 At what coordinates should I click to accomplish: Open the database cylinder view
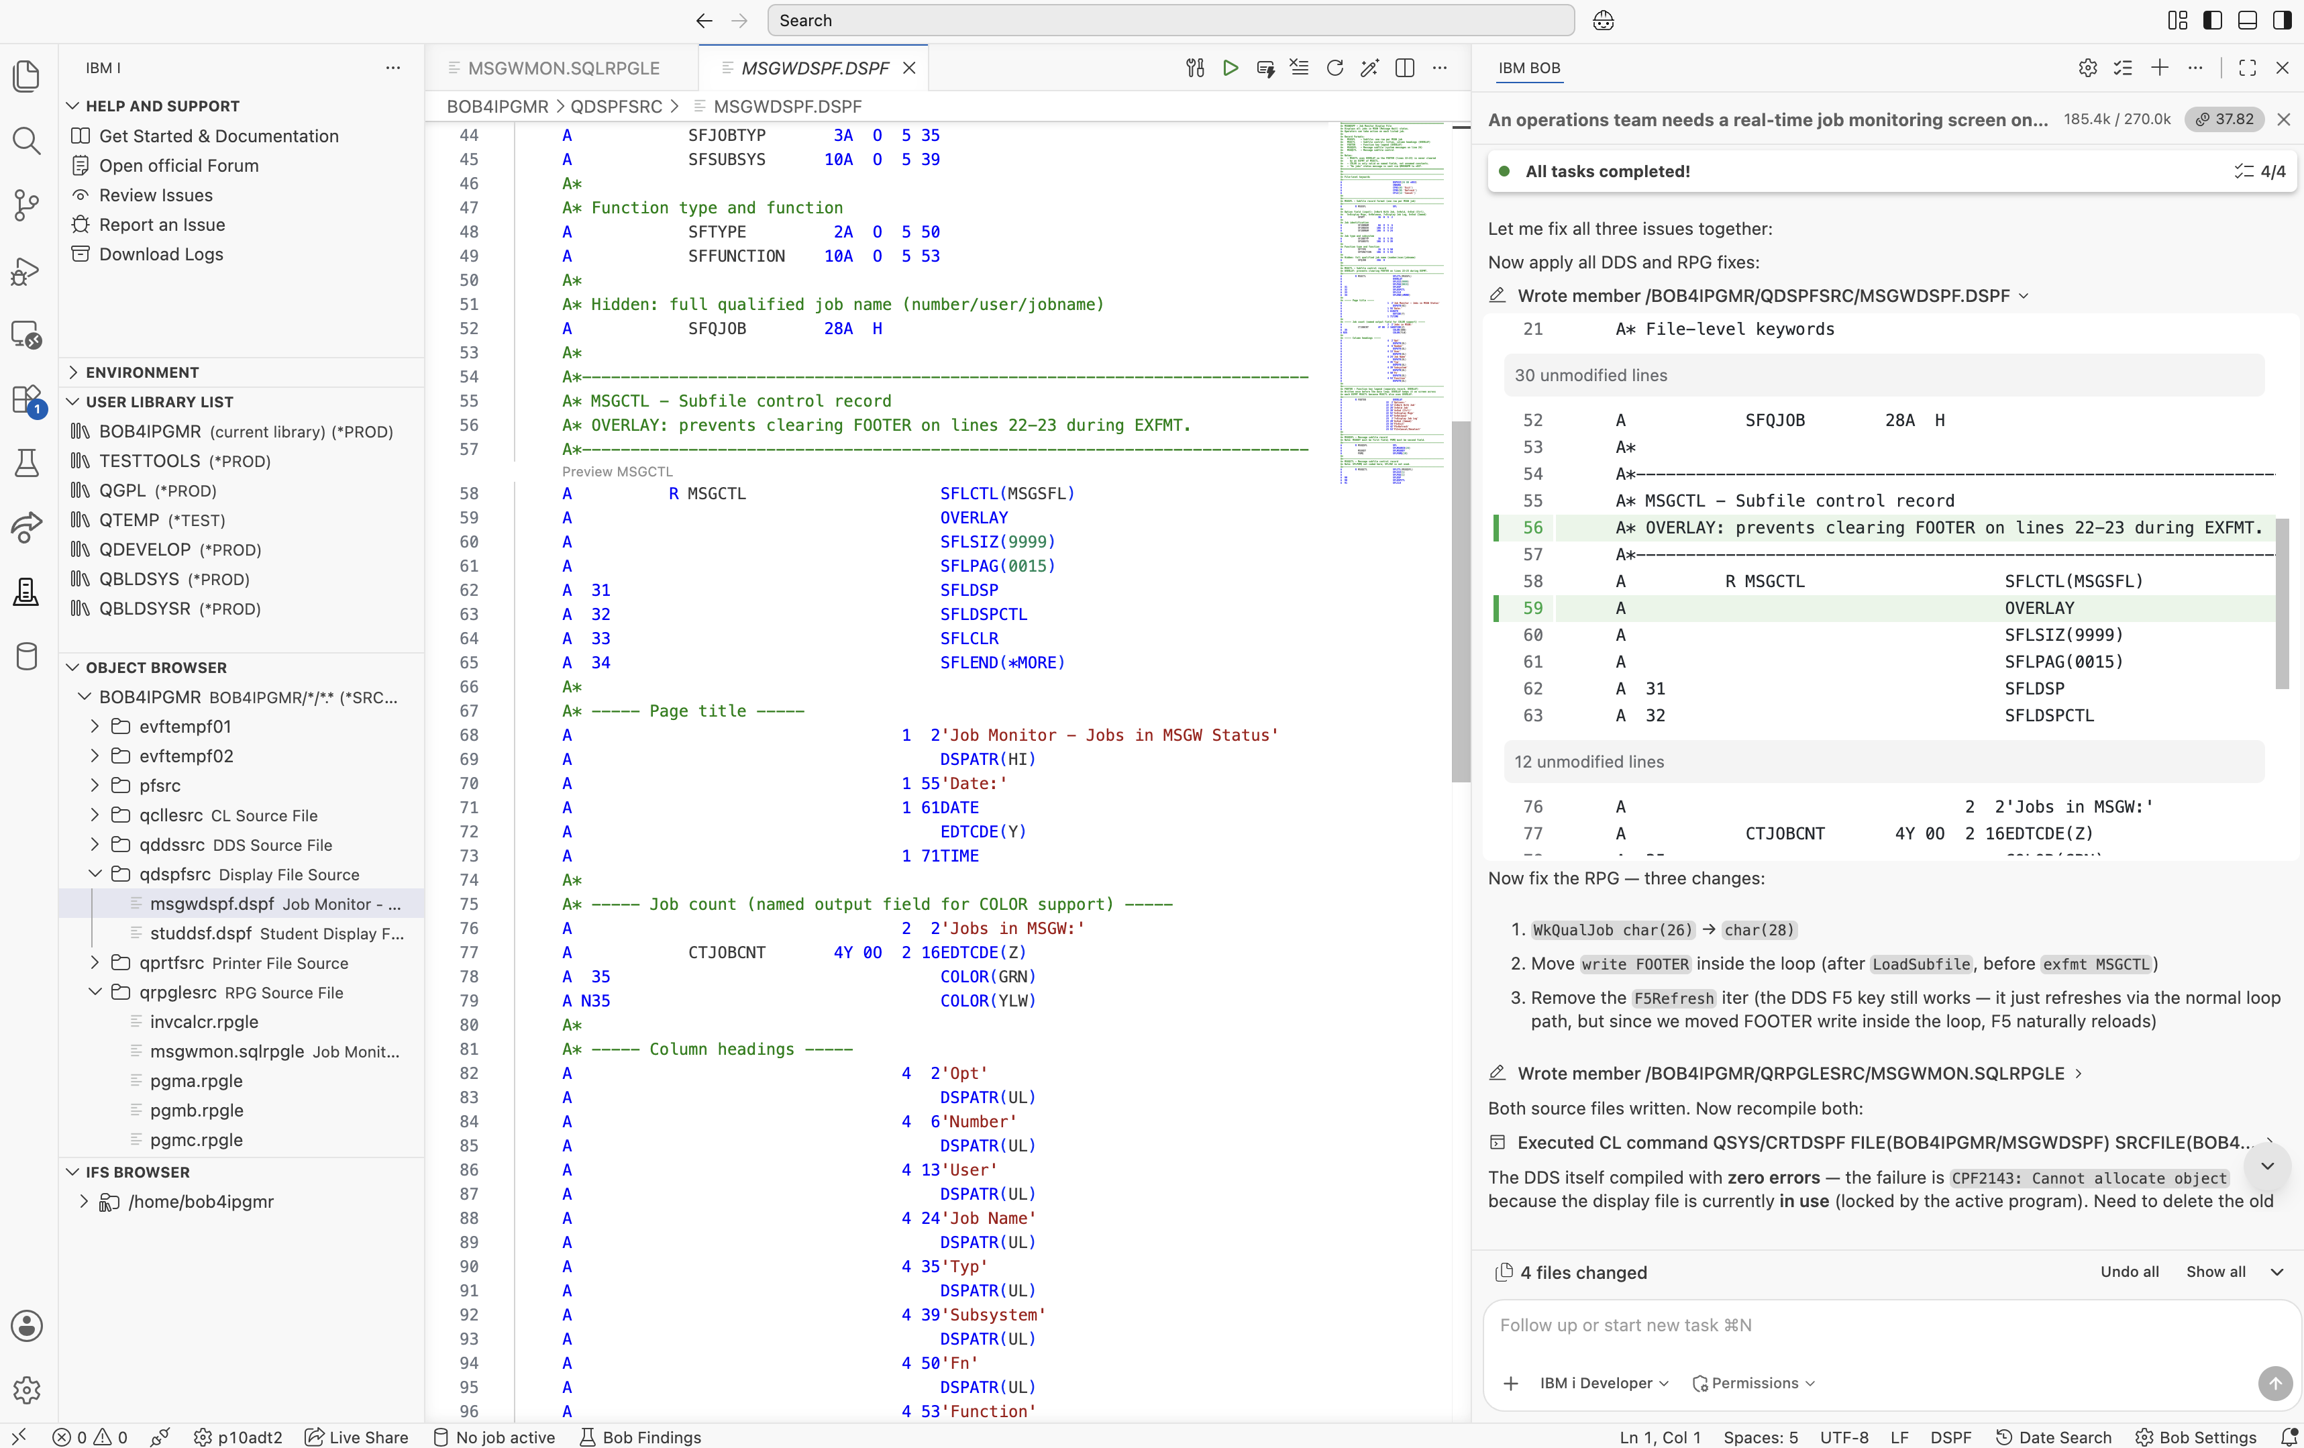tap(27, 656)
